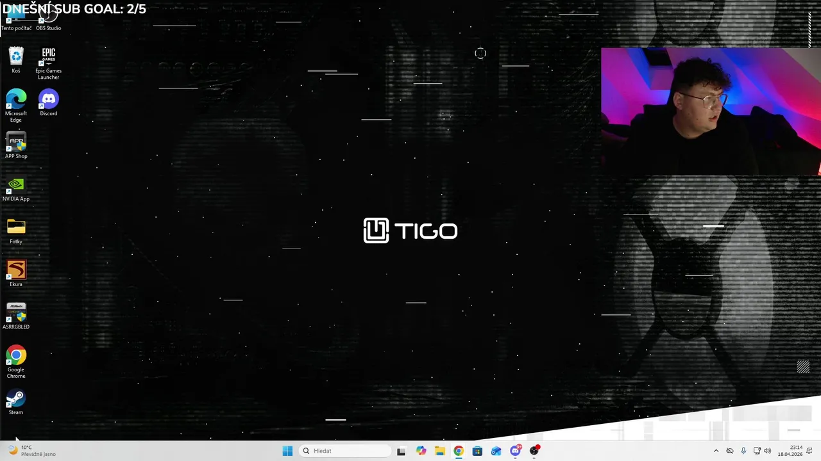This screenshot has height=461, width=821.
Task: Select the Ekura desktop shortcut
Action: [x=16, y=273]
